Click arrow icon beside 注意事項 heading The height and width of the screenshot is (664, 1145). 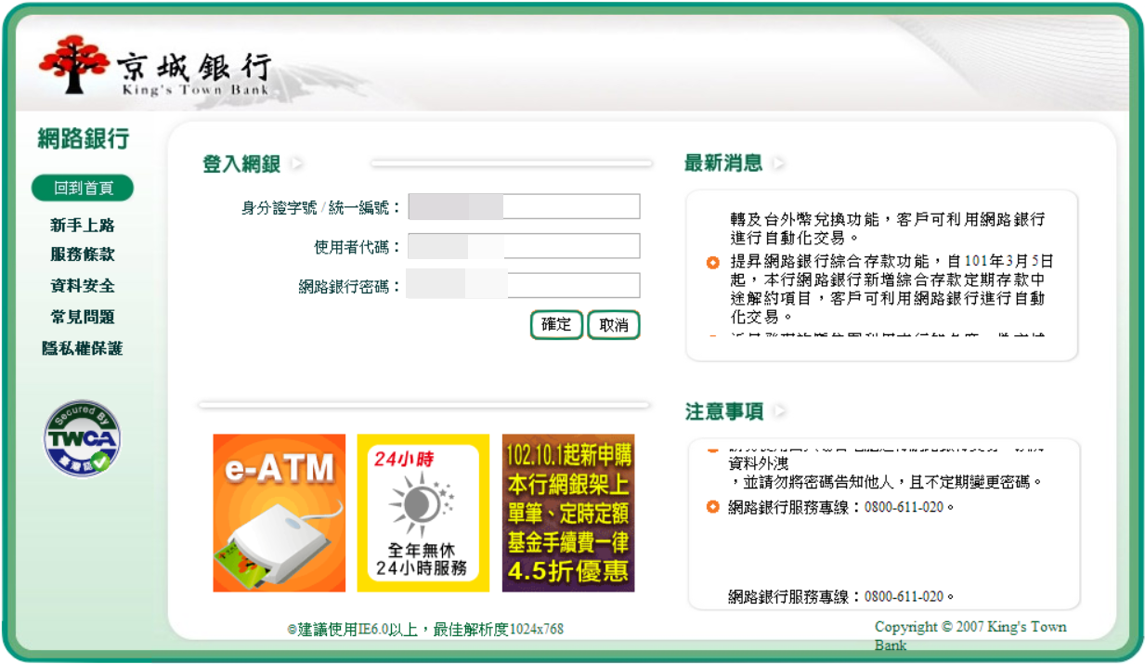coord(778,410)
